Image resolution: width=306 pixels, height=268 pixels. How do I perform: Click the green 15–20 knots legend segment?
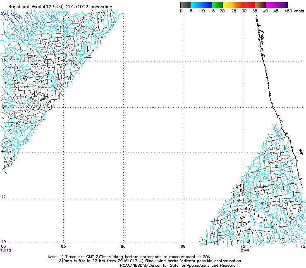(x=218, y=5)
